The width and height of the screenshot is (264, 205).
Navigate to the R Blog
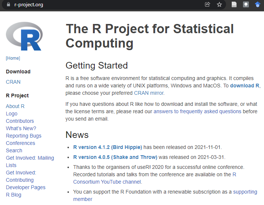click(x=14, y=195)
